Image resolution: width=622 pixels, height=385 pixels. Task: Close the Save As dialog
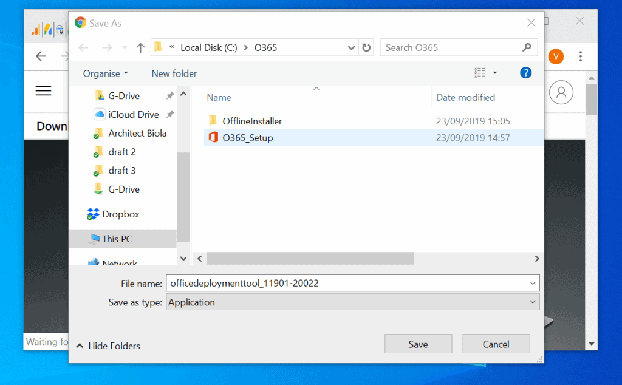[x=531, y=23]
